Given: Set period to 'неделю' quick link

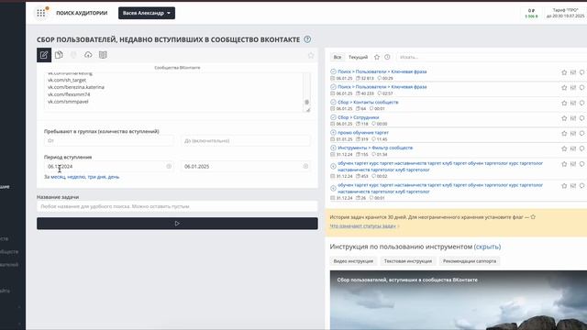Looking at the screenshot, I should (76, 177).
